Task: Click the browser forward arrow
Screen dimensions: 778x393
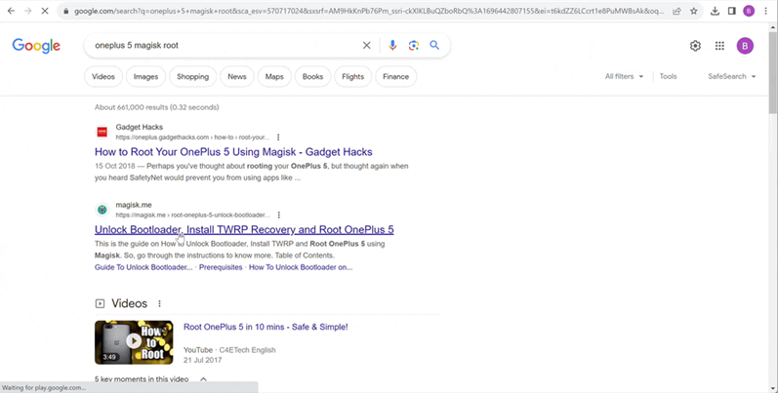Action: tap(27, 11)
